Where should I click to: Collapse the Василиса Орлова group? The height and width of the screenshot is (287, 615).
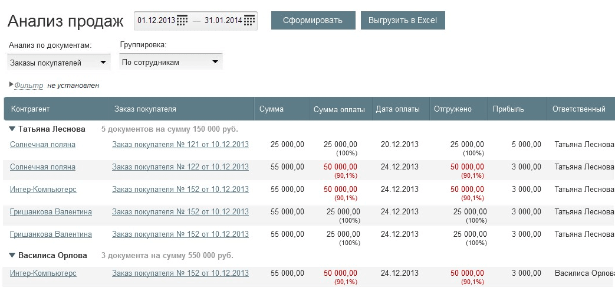(12, 256)
